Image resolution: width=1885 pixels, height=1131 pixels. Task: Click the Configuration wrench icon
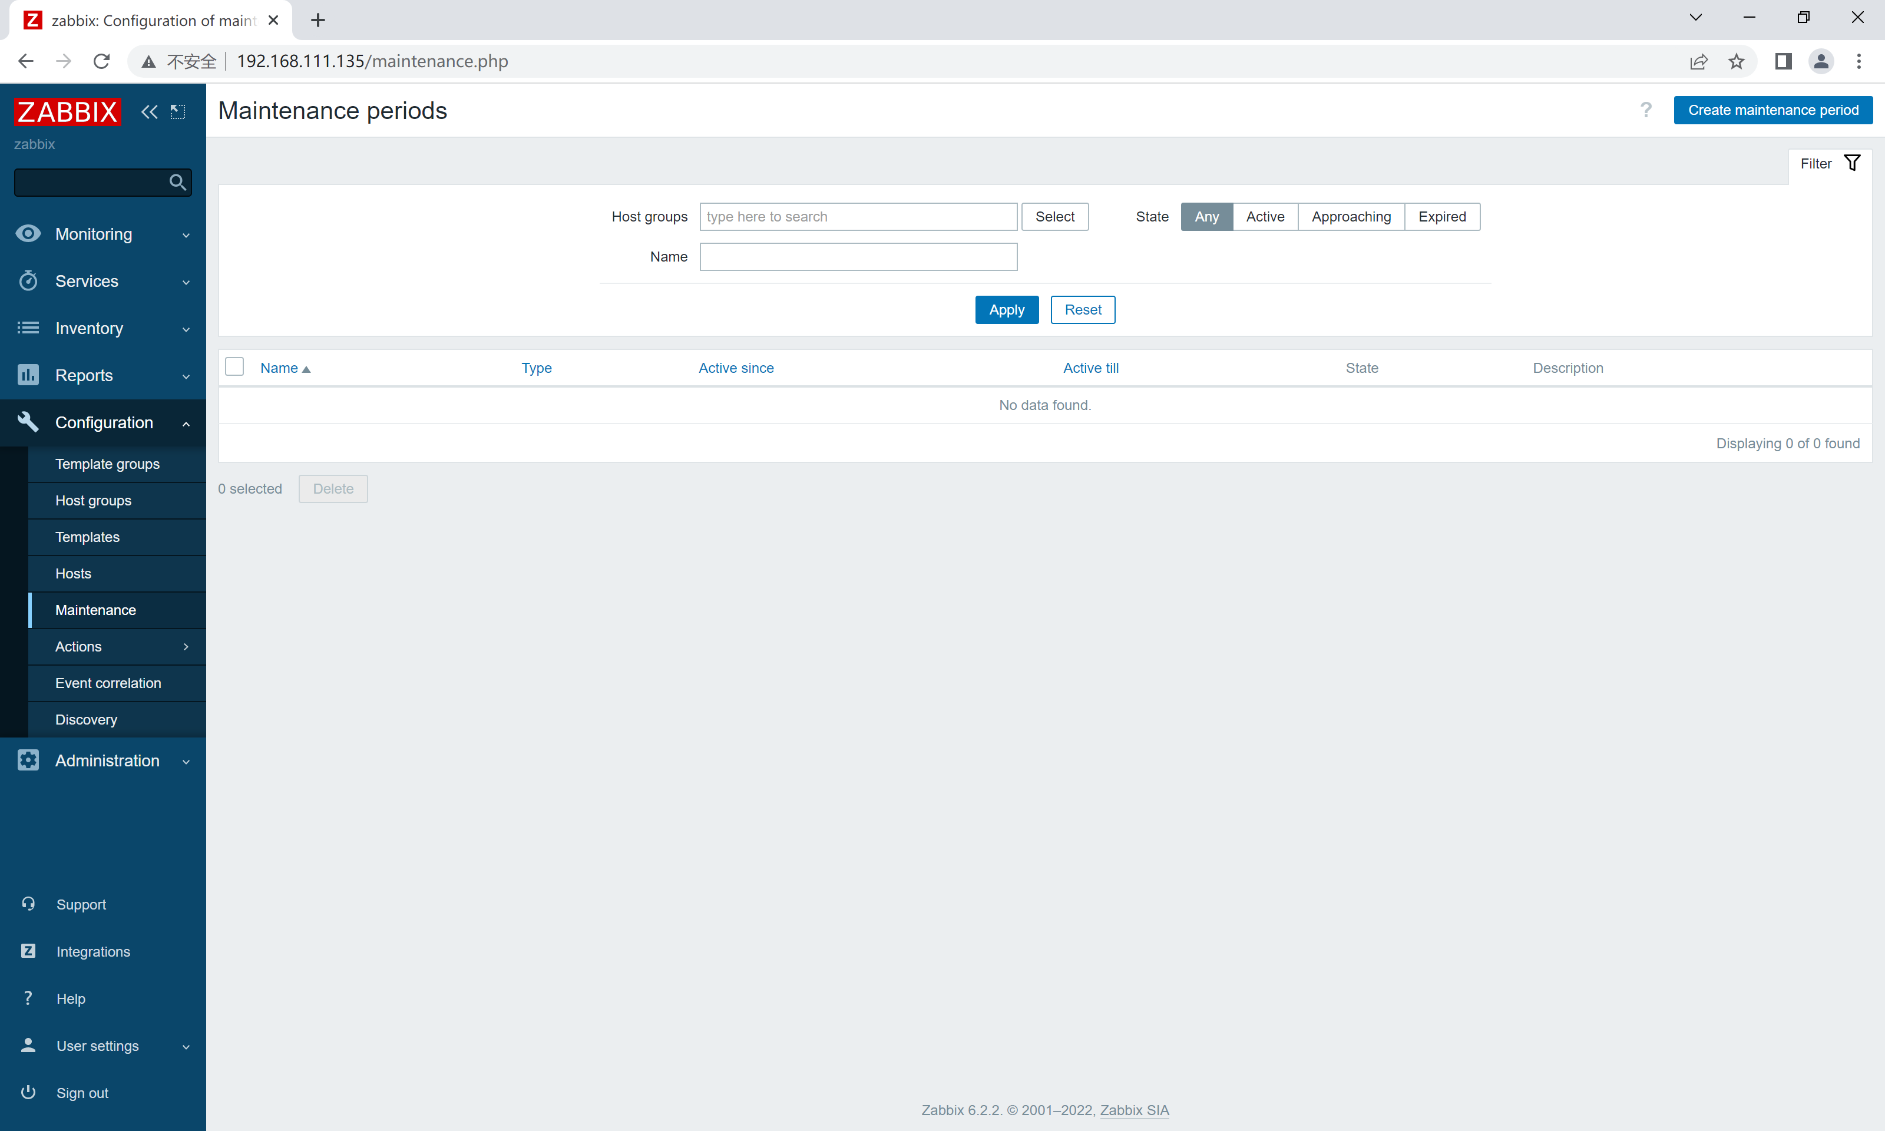(x=28, y=421)
